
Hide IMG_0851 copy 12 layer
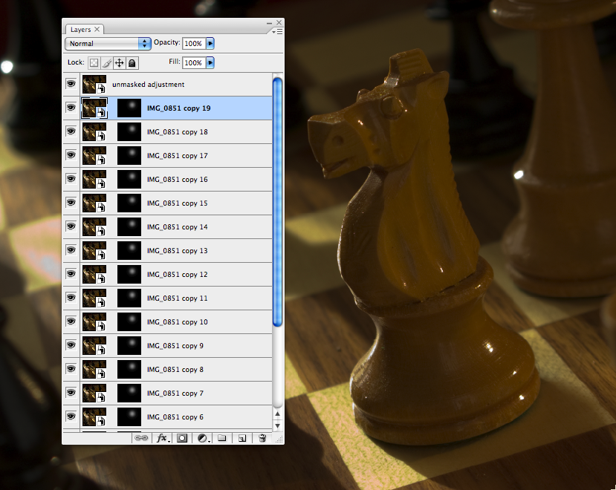71,274
